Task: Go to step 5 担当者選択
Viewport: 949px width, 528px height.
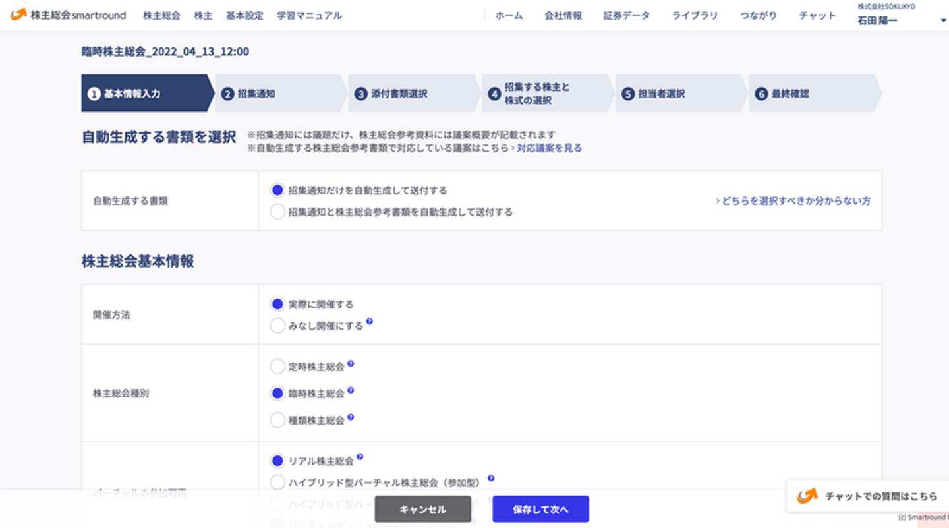Action: click(682, 94)
